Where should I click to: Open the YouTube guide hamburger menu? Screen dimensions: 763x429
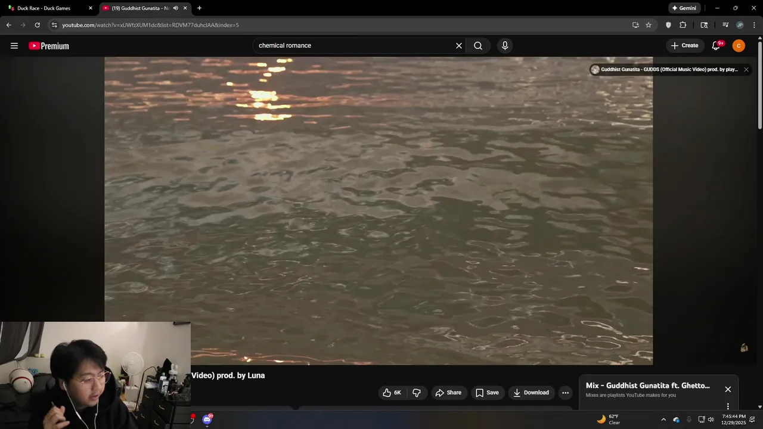coord(14,46)
